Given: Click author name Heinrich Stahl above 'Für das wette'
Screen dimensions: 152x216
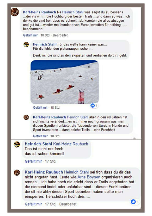Looking at the screenshot, I should [45, 44].
